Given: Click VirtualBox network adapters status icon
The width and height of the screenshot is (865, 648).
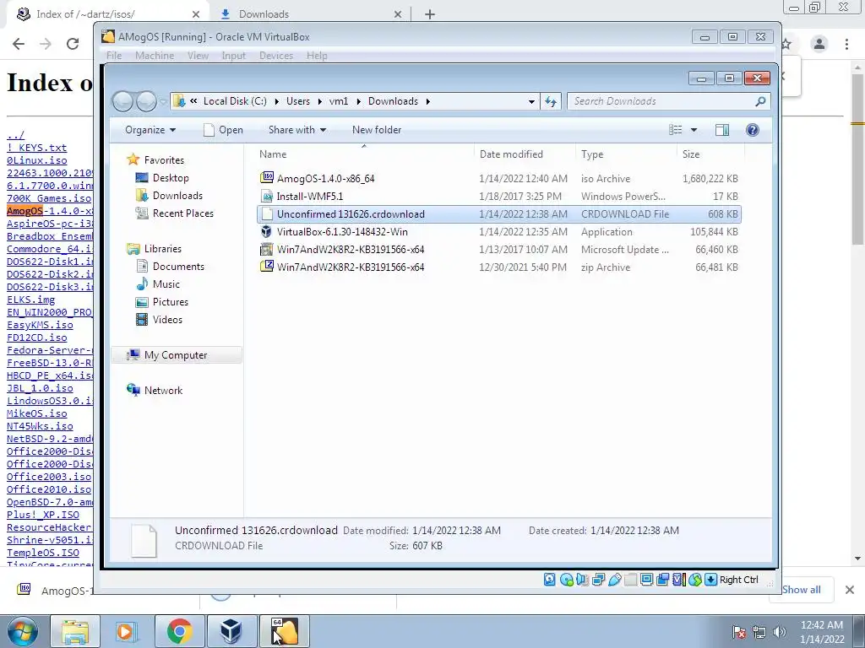Looking at the screenshot, I should click(x=598, y=579).
